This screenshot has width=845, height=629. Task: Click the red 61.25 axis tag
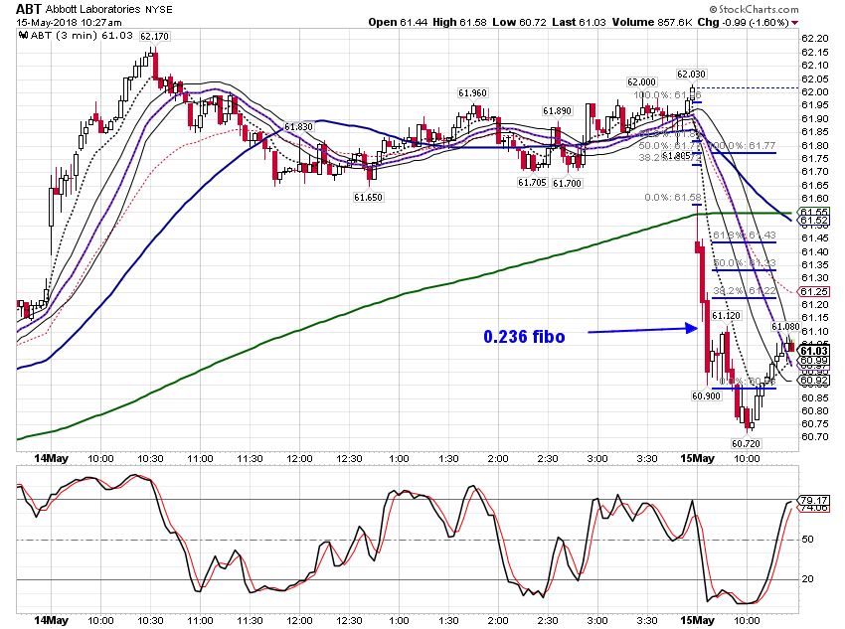pos(814,292)
